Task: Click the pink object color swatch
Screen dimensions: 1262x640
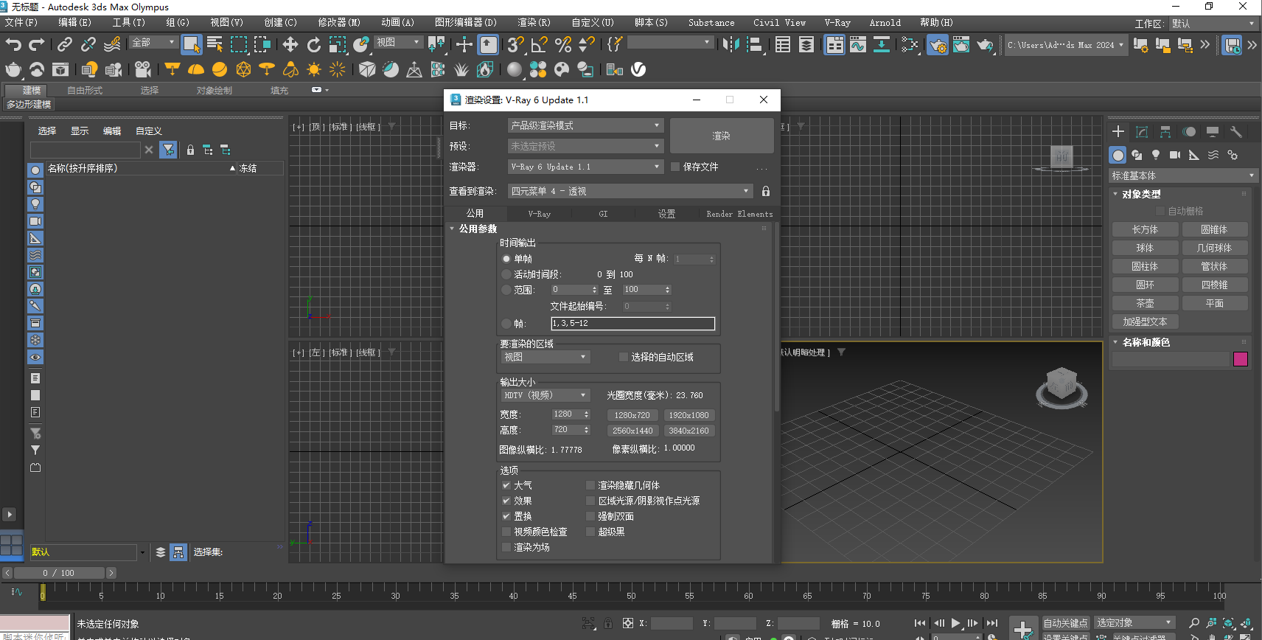Action: 1241,359
